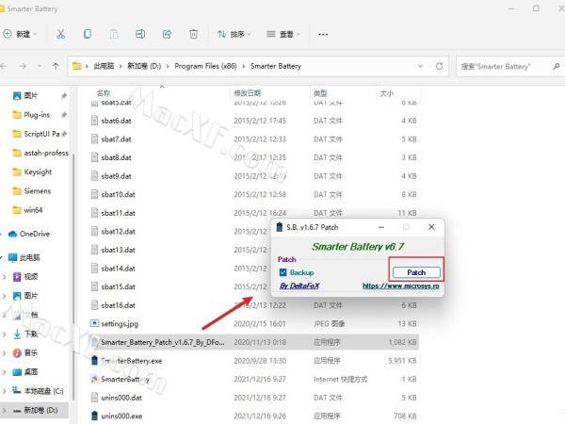Expand the 视频 (Videos) tree node

pyautogui.click(x=4, y=277)
